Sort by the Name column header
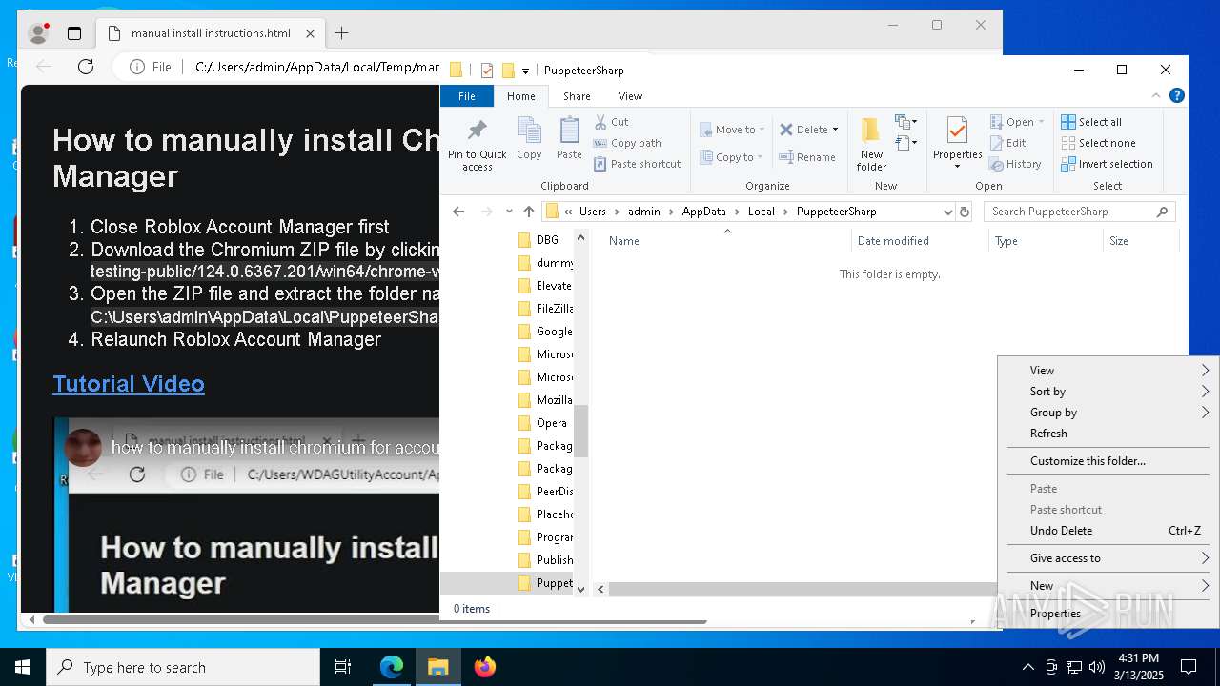The height and width of the screenshot is (686, 1220). click(726, 241)
